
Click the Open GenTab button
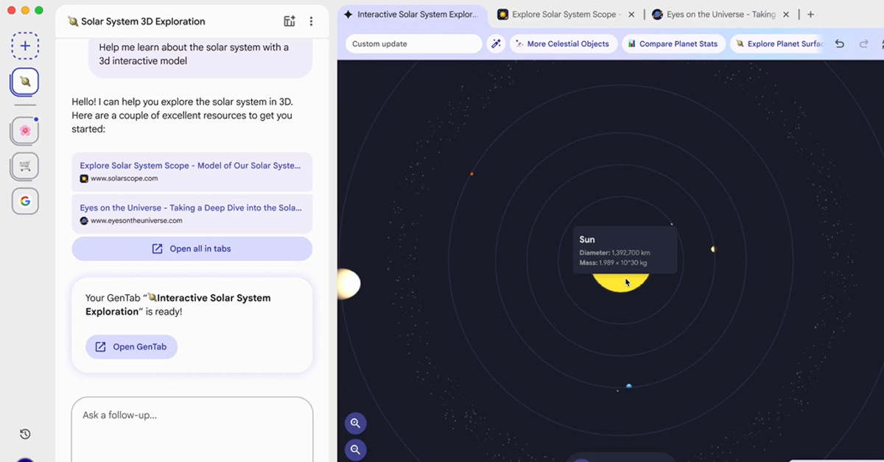pos(132,347)
